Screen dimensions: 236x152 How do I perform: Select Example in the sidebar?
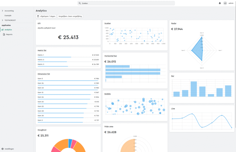coord(8,15)
